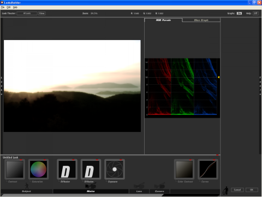The image size is (262, 197).
Task: Select the Lens stage tab
Action: pos(139,191)
